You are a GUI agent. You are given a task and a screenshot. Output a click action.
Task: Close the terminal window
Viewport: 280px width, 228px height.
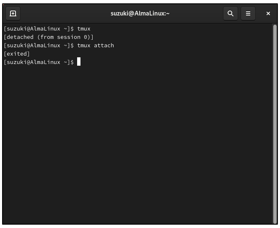[268, 13]
